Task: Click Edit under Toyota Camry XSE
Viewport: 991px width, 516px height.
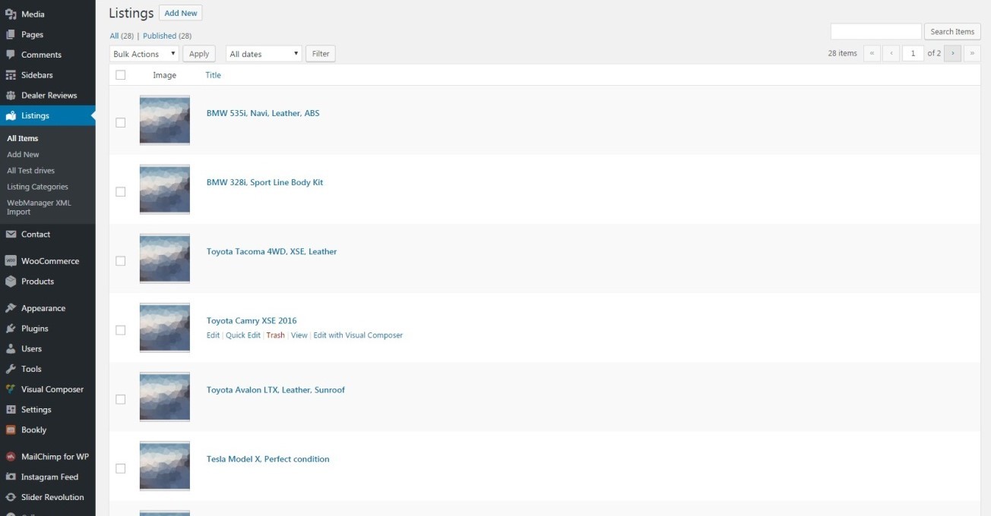Action: (213, 335)
